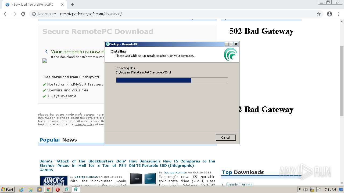Click 'Spyware and virus free' text
This screenshot has width=344, height=193.
tap(68, 90)
